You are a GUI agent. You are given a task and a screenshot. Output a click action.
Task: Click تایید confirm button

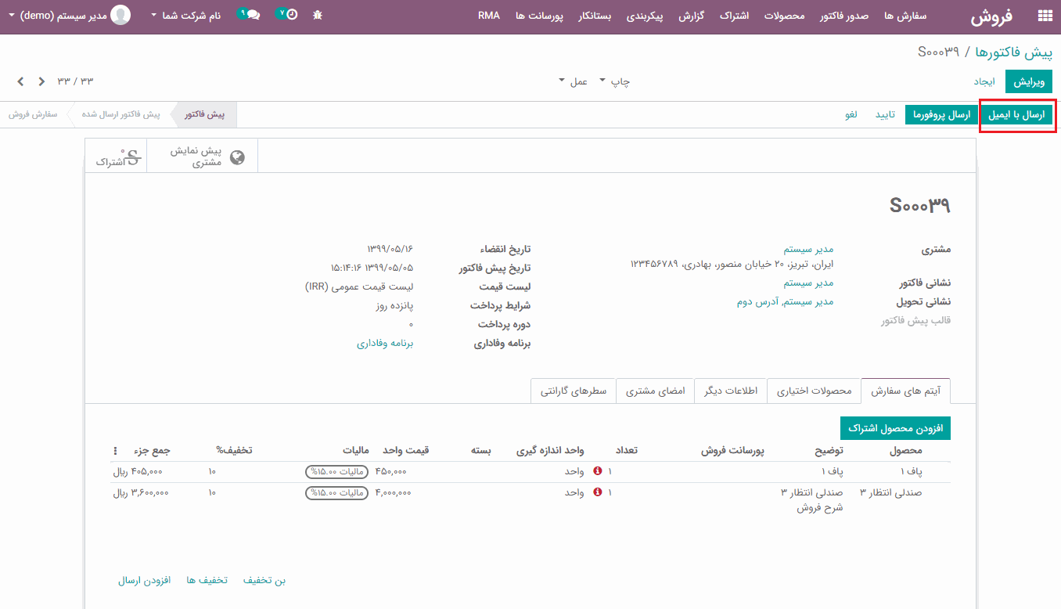click(x=885, y=115)
